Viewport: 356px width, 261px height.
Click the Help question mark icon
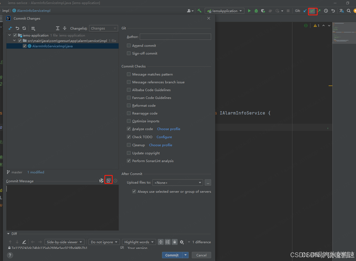point(10,255)
